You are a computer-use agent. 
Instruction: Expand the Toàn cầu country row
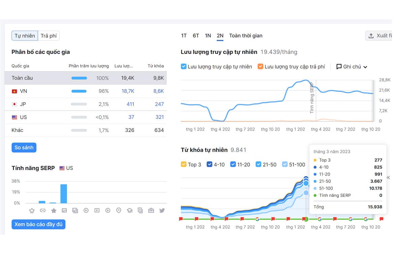[x=86, y=78]
